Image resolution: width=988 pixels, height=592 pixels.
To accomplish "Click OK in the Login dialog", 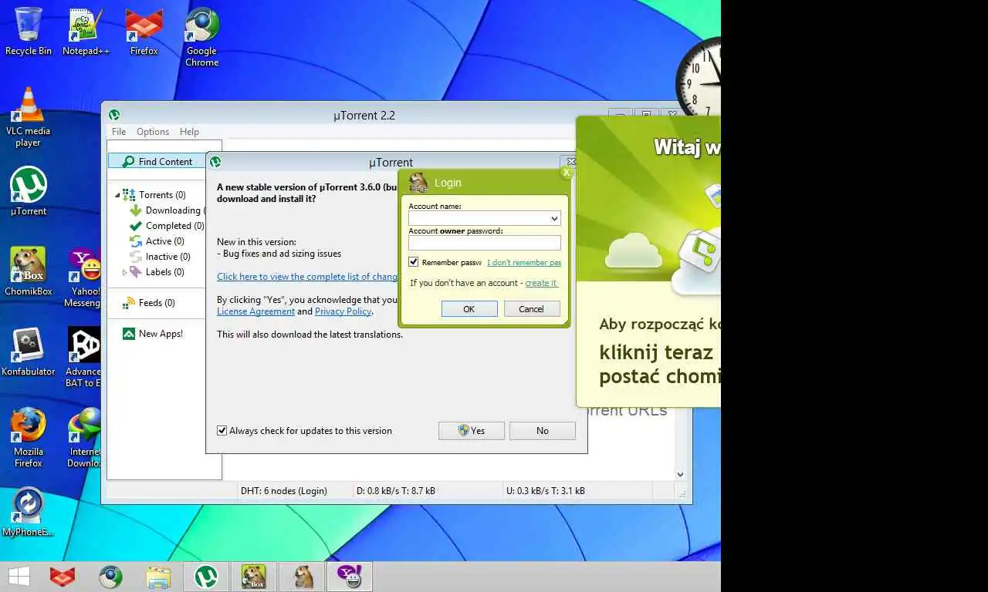I will coord(469,308).
